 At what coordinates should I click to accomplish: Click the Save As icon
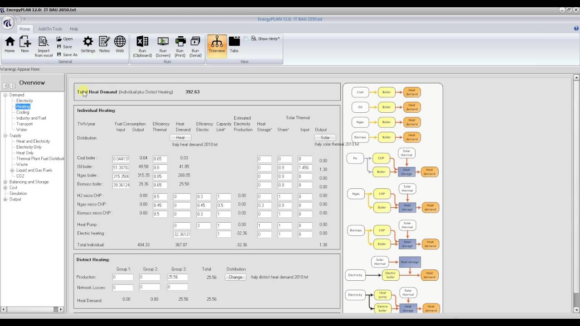[67, 55]
